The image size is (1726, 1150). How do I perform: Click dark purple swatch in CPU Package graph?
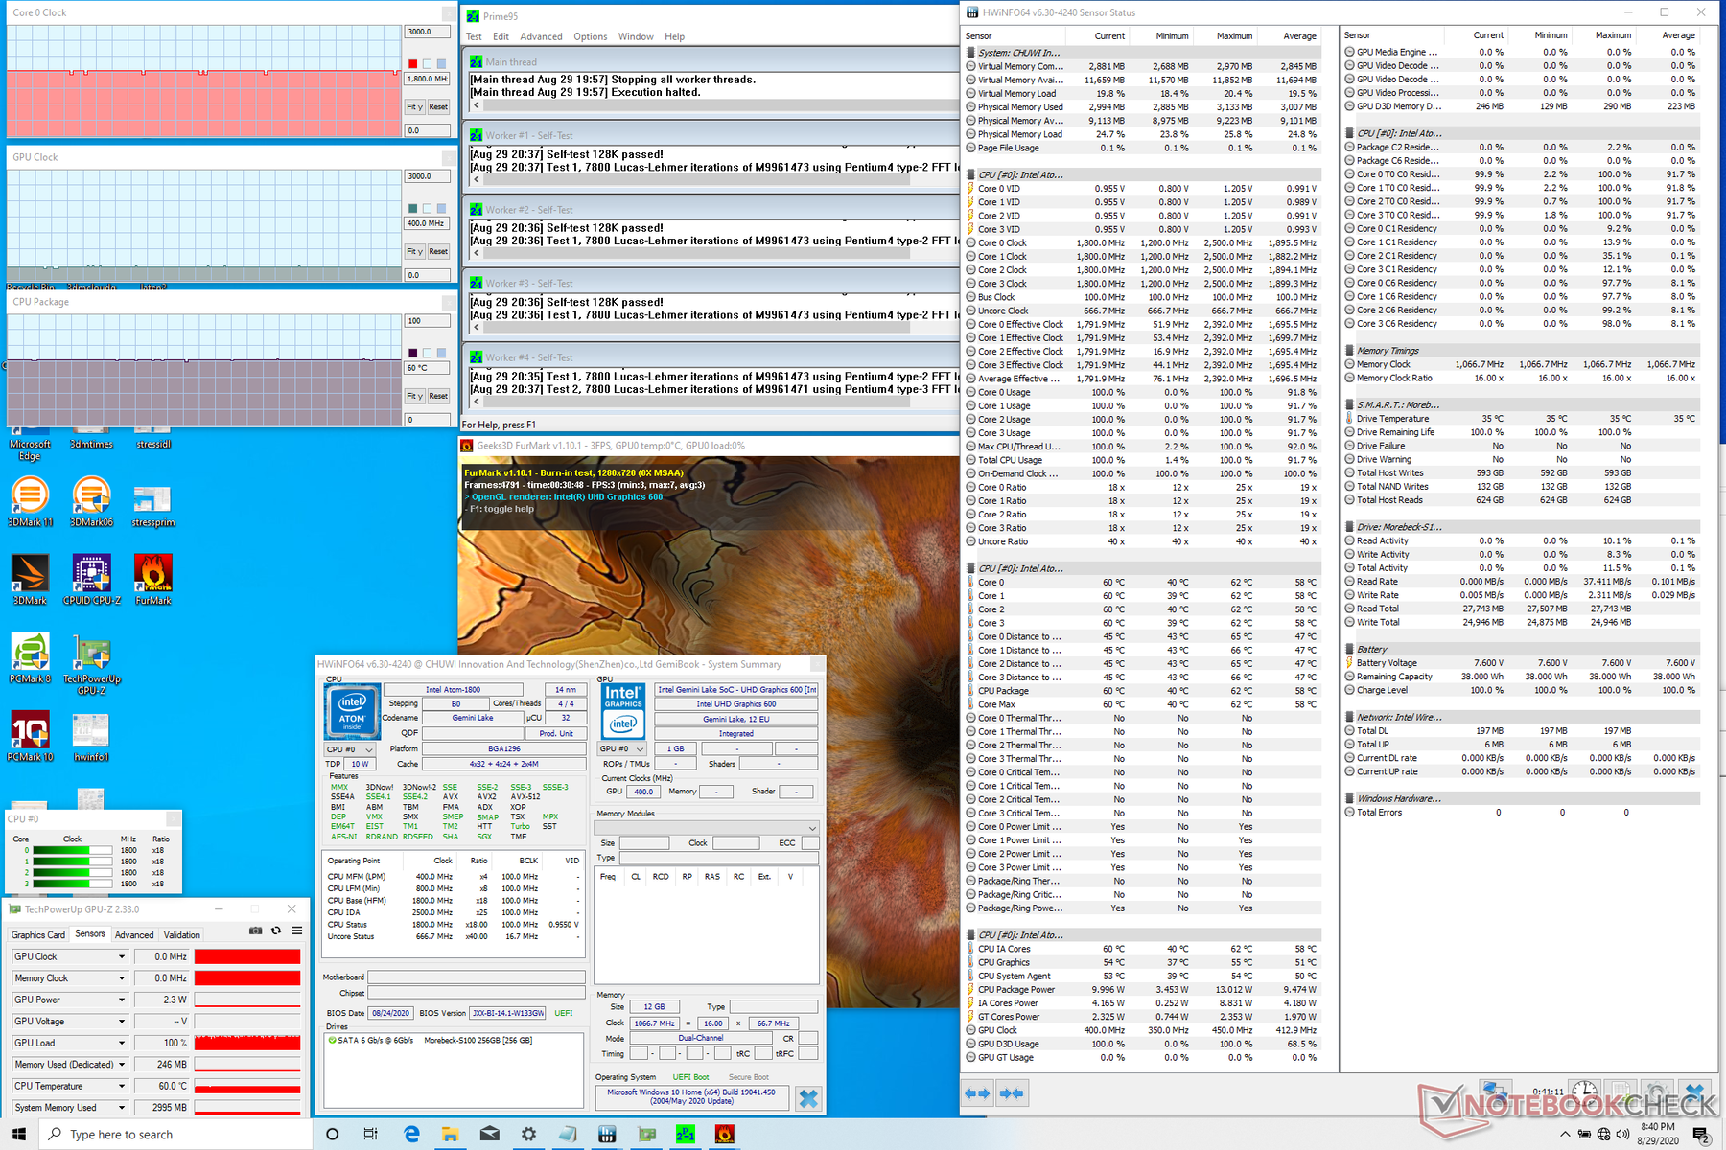tap(413, 353)
